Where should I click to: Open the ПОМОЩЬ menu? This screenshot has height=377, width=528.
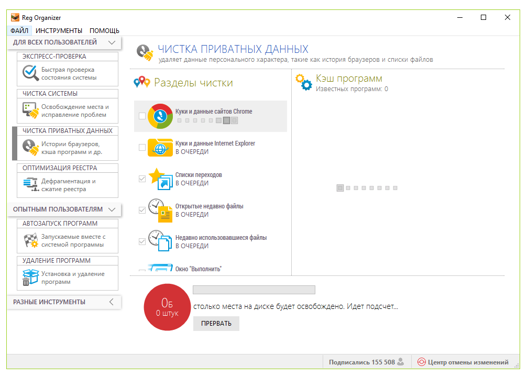pyautogui.click(x=104, y=30)
